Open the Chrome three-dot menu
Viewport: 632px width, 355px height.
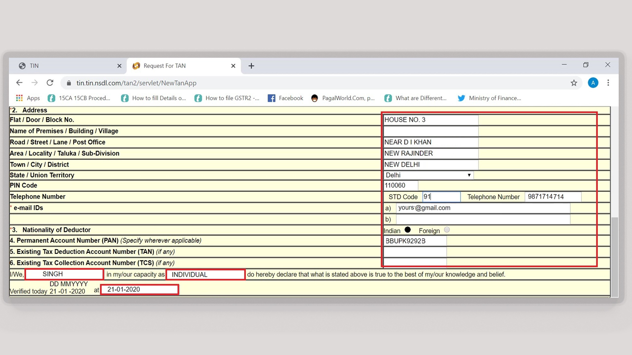[x=608, y=83]
